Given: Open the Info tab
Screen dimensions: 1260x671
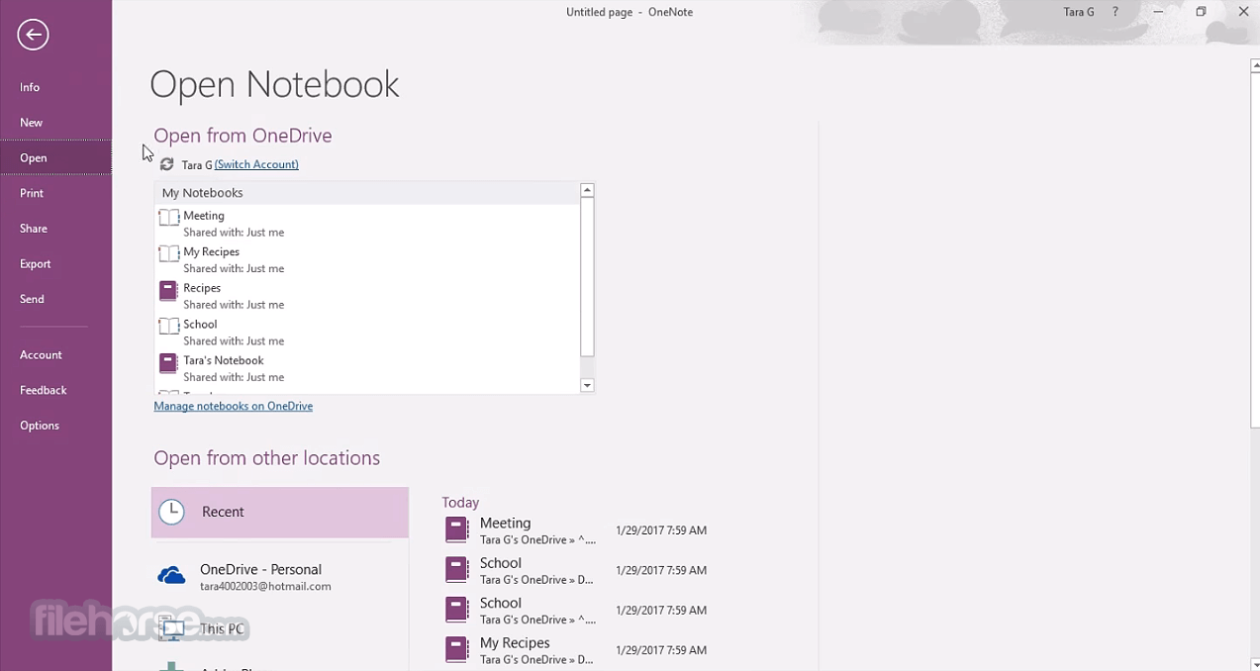Looking at the screenshot, I should point(55,87).
